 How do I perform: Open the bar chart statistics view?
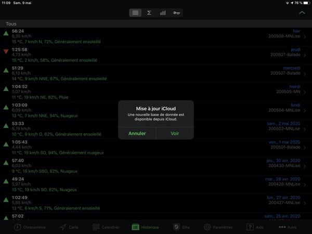[163, 12]
